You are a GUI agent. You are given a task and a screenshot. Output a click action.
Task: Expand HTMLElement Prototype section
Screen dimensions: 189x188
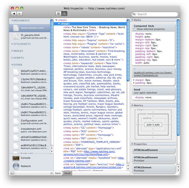[x=153, y=169]
